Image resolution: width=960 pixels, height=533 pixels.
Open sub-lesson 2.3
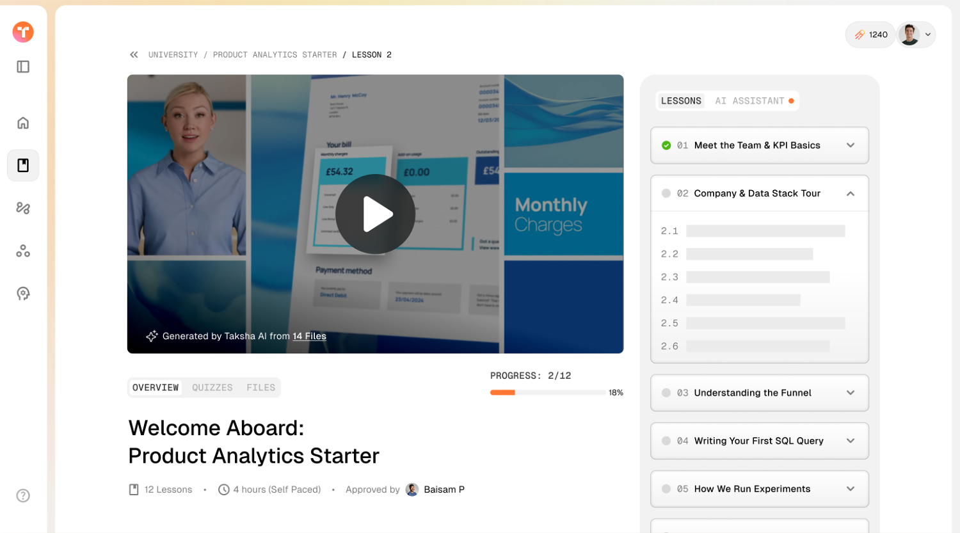(x=746, y=277)
